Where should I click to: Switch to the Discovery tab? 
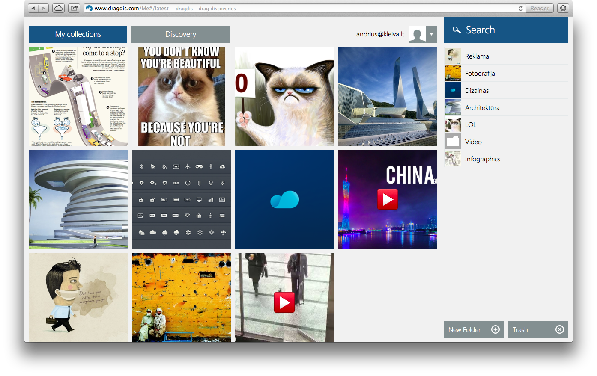click(181, 34)
